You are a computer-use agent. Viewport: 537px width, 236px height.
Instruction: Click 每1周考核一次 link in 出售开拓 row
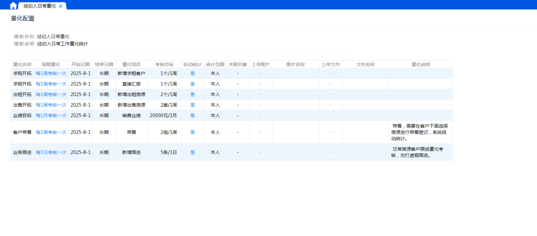click(x=51, y=105)
